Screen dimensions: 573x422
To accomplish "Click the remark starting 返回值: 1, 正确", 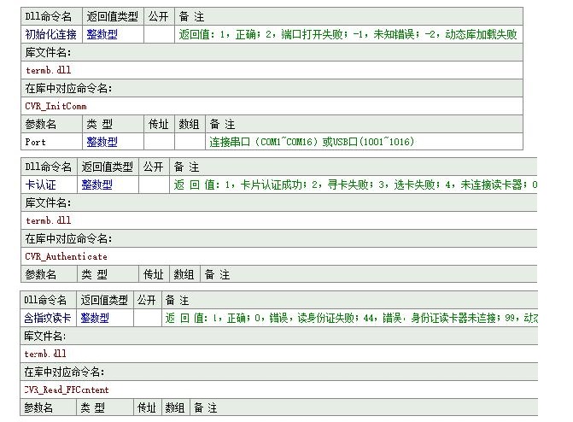I will click(x=348, y=34).
